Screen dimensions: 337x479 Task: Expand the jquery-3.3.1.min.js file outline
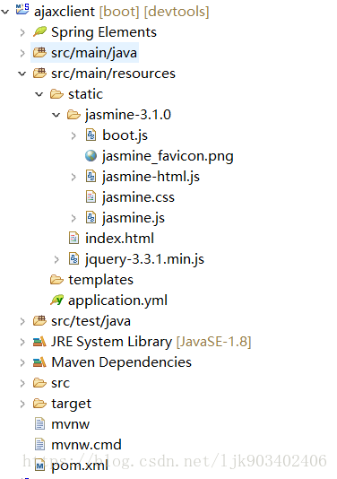pyautogui.click(x=56, y=259)
